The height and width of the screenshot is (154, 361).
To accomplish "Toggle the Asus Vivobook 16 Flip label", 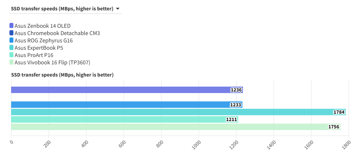I will point(52,63).
